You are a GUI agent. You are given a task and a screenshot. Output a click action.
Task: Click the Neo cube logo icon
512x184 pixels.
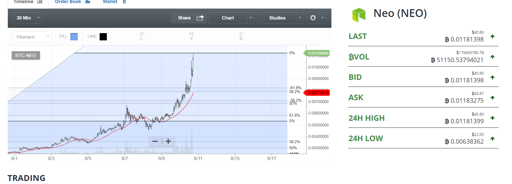pyautogui.click(x=359, y=15)
